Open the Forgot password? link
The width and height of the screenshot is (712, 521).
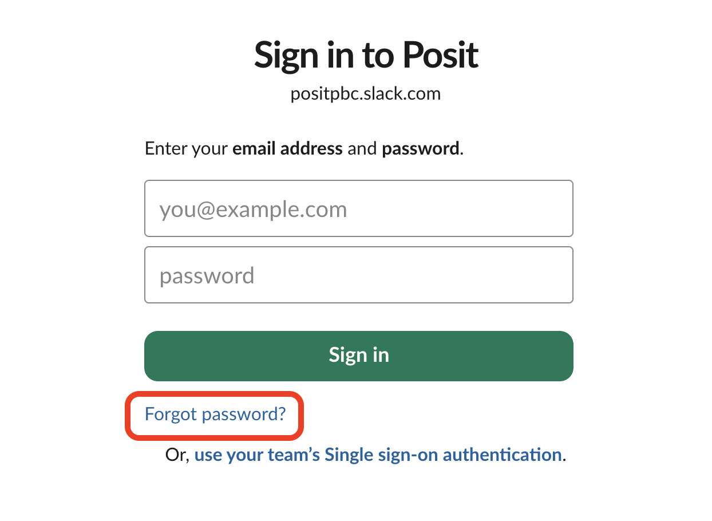[215, 414]
